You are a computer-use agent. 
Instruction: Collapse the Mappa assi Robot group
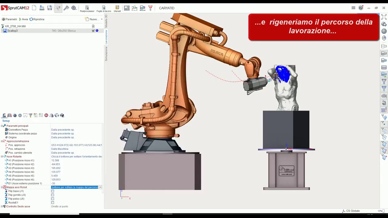pyautogui.click(x=2, y=187)
